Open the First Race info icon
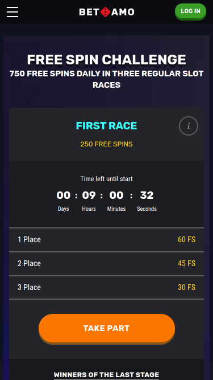Image resolution: width=213 pixels, height=380 pixels. click(189, 126)
